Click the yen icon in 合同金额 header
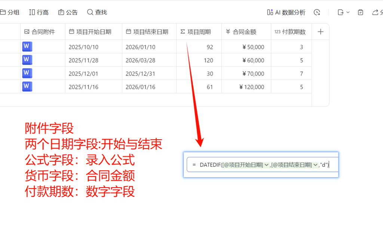 click(x=228, y=31)
